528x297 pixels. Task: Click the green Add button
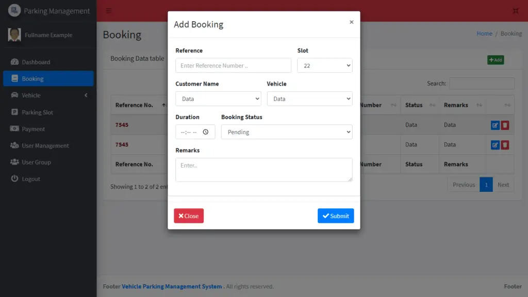[x=495, y=60]
